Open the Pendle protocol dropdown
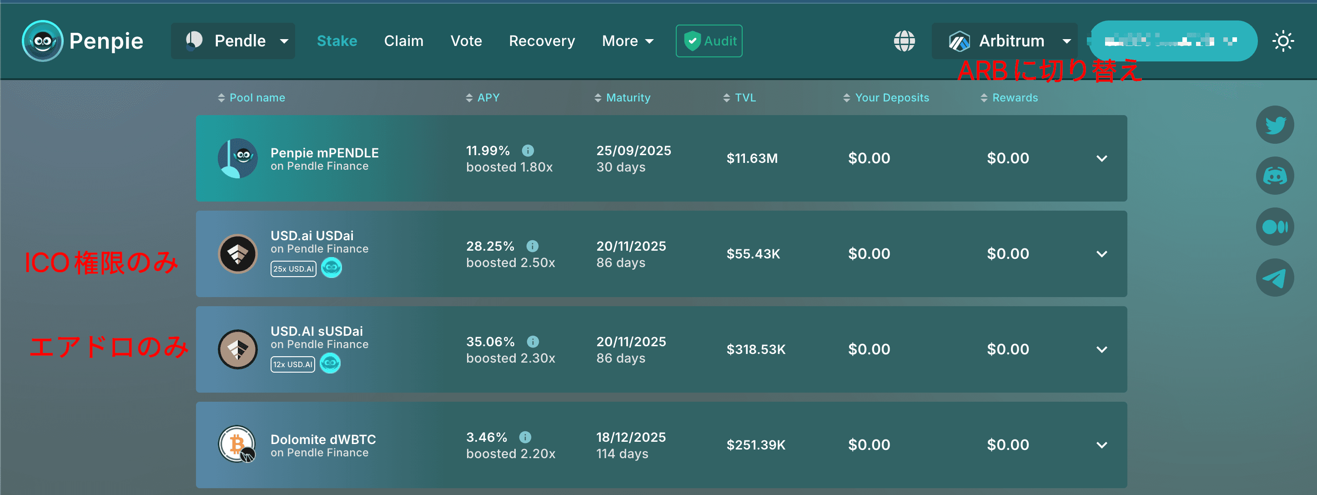 233,41
